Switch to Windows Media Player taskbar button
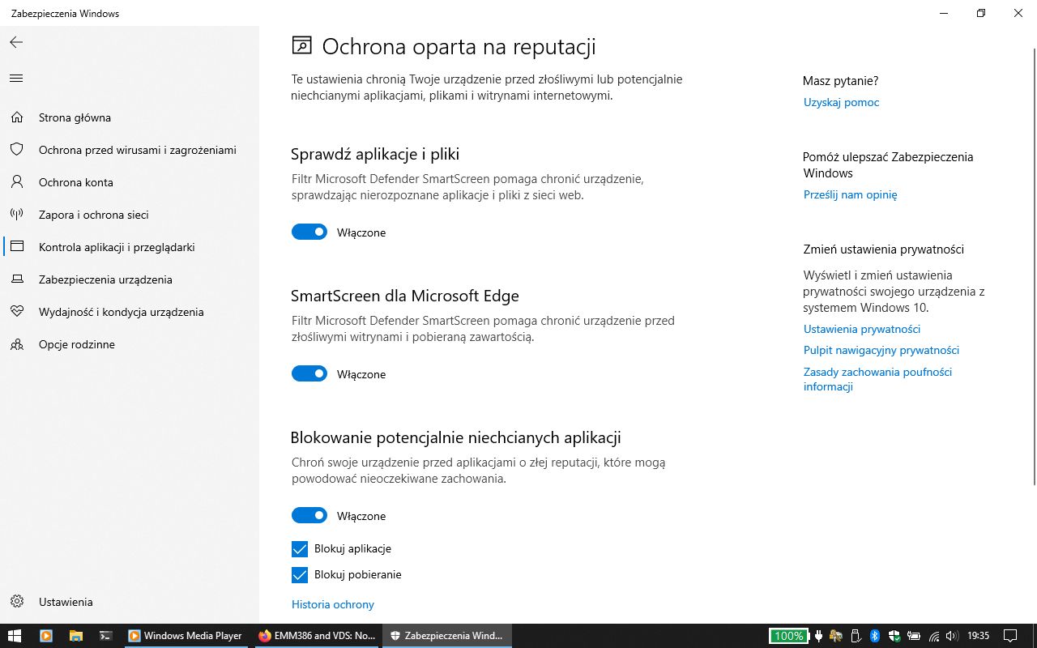The height and width of the screenshot is (648, 1037). (186, 636)
